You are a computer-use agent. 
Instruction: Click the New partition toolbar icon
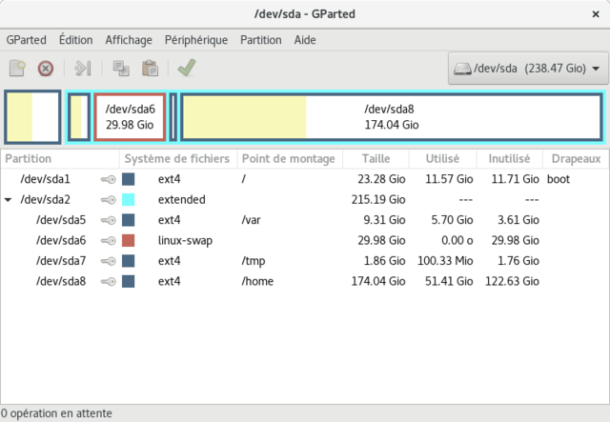pyautogui.click(x=17, y=68)
